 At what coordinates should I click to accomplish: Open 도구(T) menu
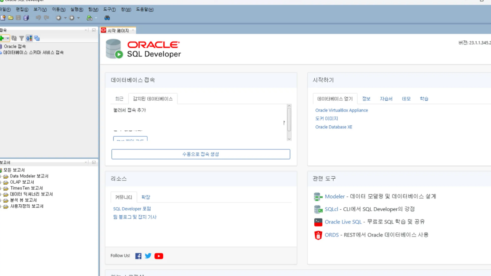(x=109, y=9)
